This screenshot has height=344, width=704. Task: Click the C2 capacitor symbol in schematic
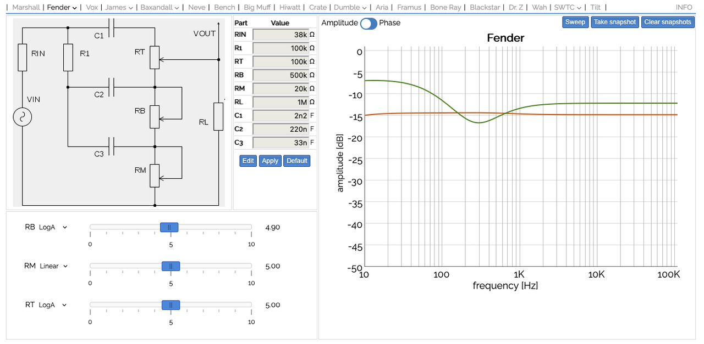click(x=112, y=87)
